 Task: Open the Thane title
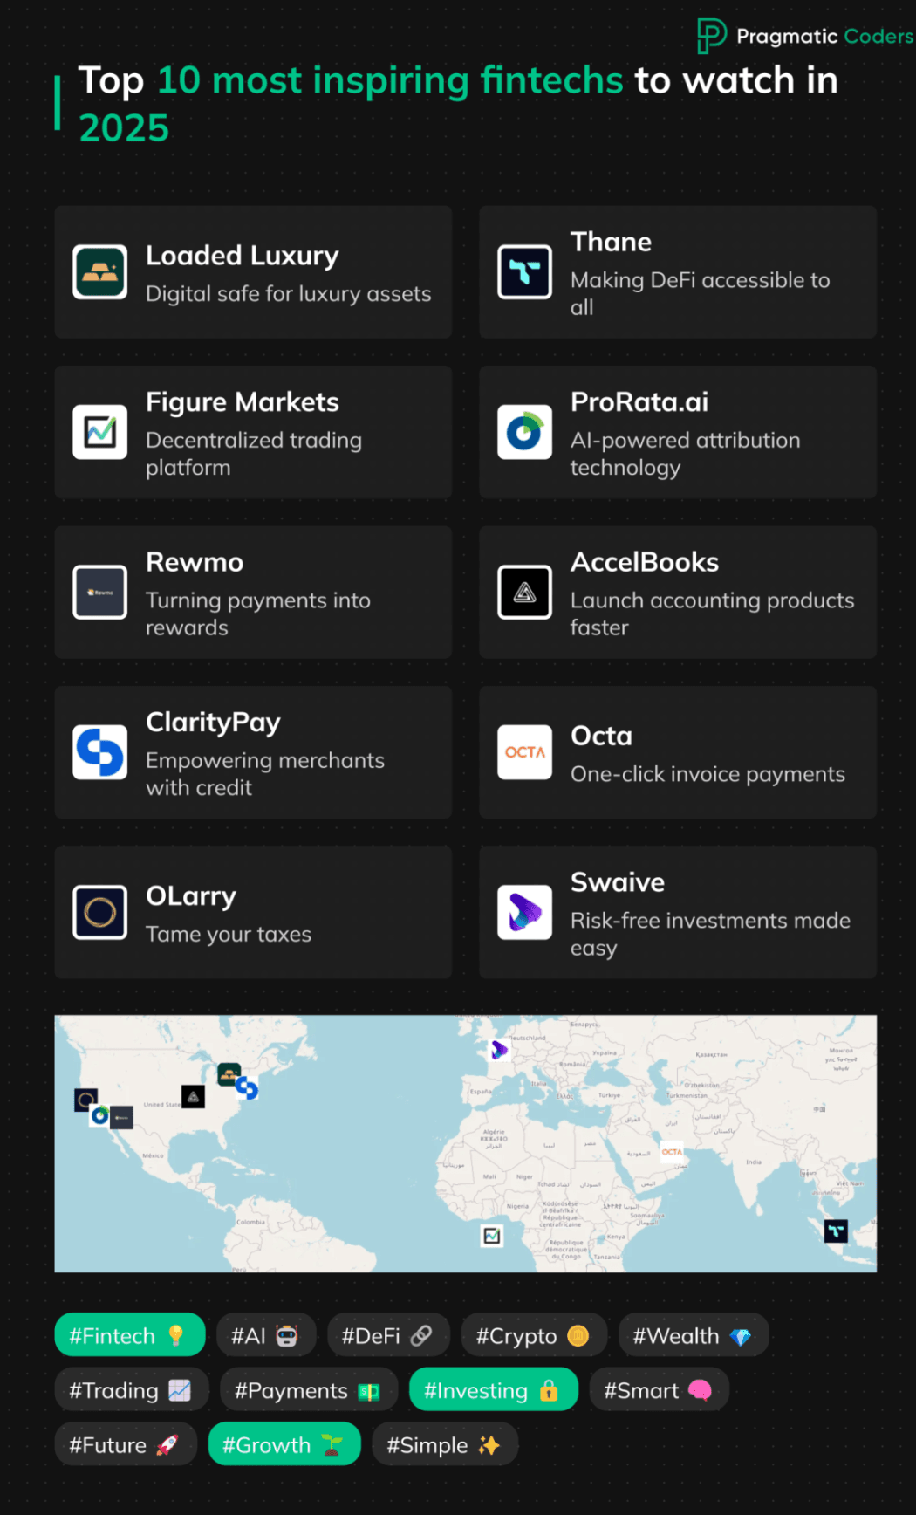[611, 242]
